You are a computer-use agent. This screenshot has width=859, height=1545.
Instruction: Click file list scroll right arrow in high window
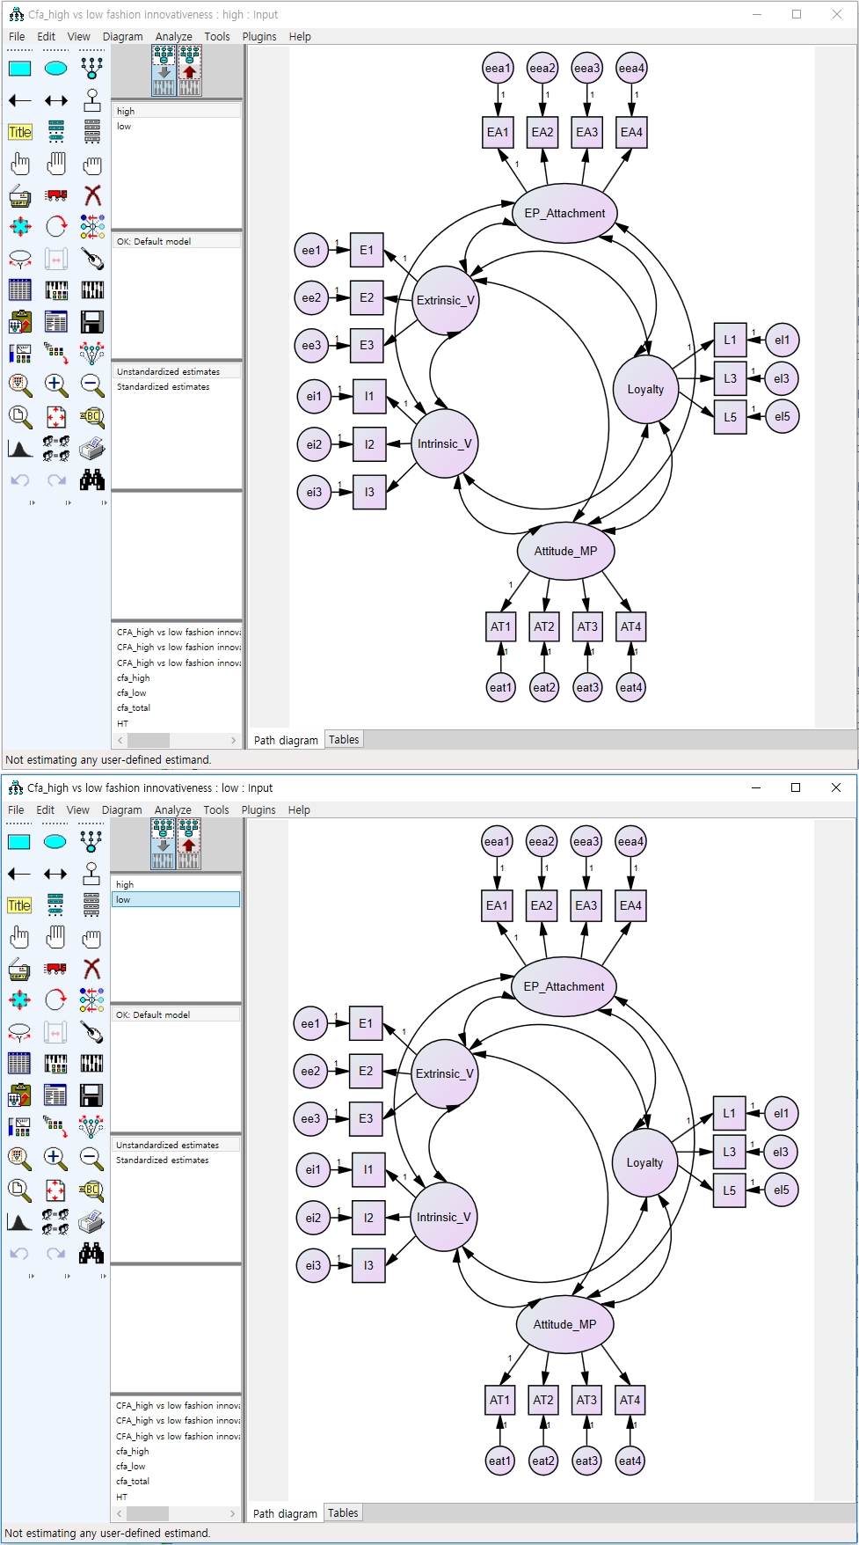(233, 741)
